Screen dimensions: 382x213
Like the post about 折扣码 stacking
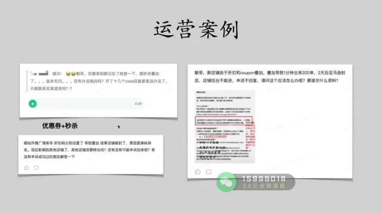coord(27,168)
